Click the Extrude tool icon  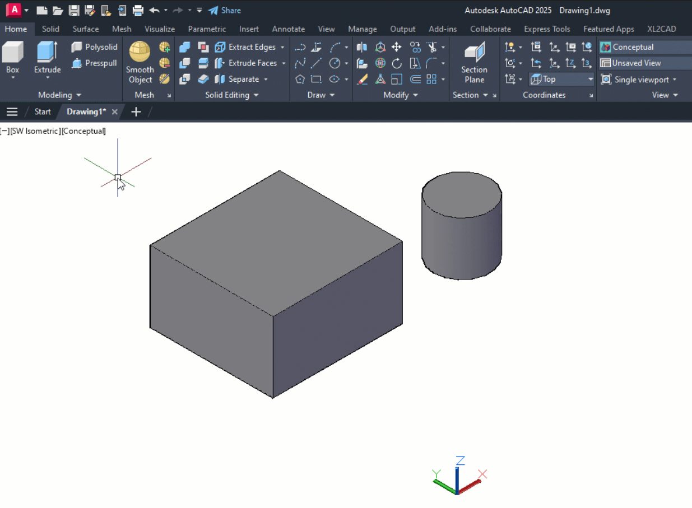click(47, 53)
